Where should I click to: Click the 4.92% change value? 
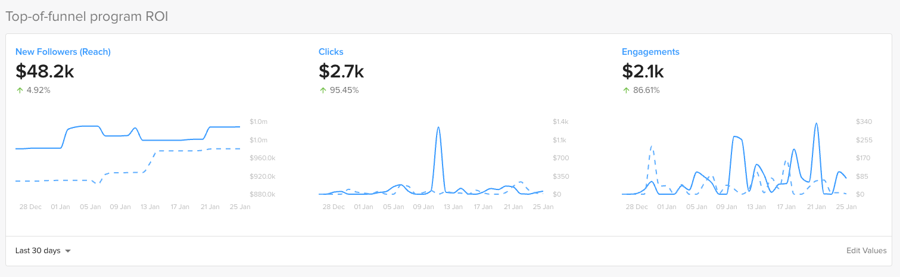(x=39, y=91)
